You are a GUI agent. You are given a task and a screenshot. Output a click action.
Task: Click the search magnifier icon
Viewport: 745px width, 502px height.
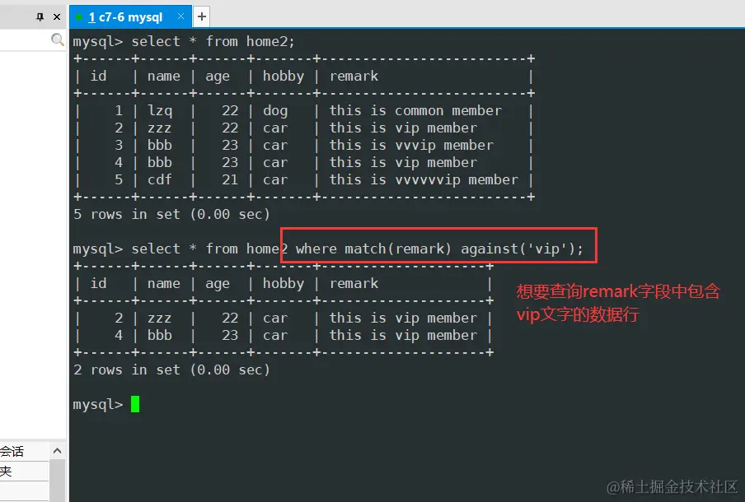click(58, 40)
